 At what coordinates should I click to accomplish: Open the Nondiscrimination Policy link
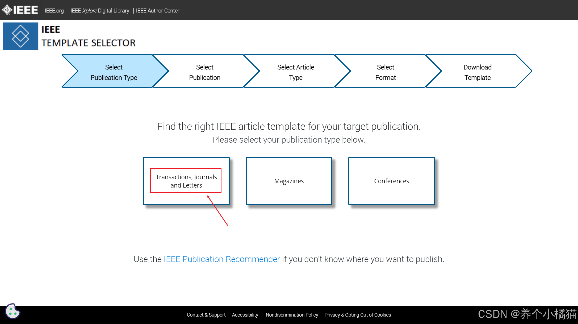292,315
